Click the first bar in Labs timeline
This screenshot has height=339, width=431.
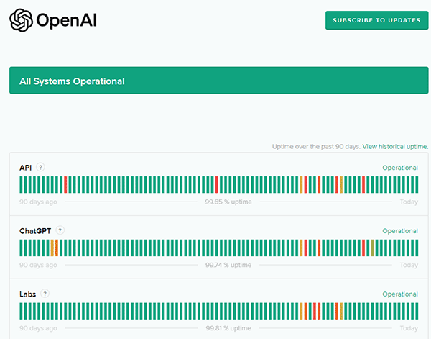[x=21, y=311]
